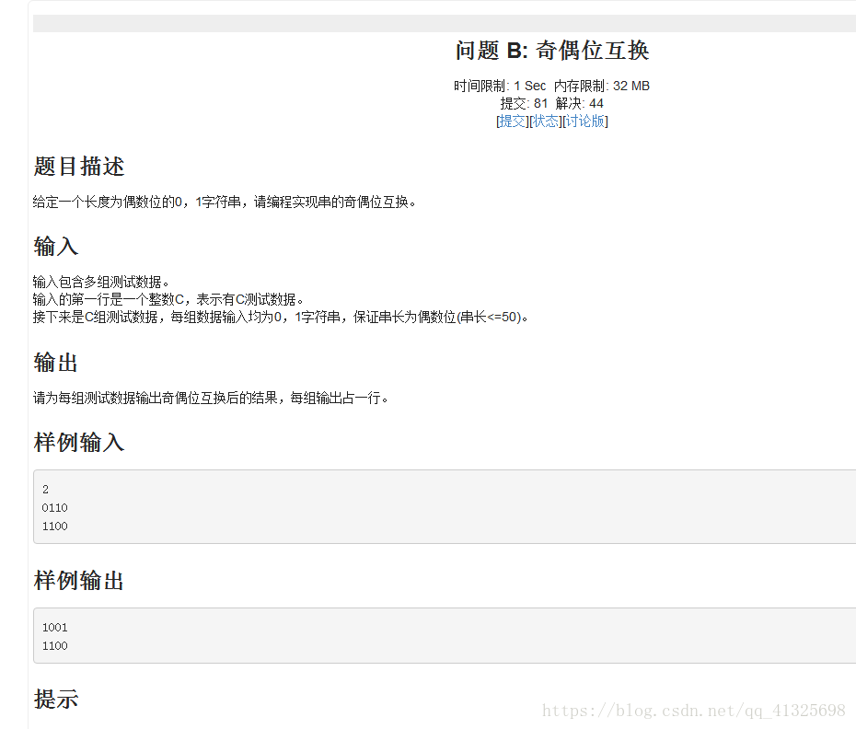Viewport: 856px width, 729px height.
Task: Click the line starting 接下来是C组测试数据
Action: click(281, 318)
